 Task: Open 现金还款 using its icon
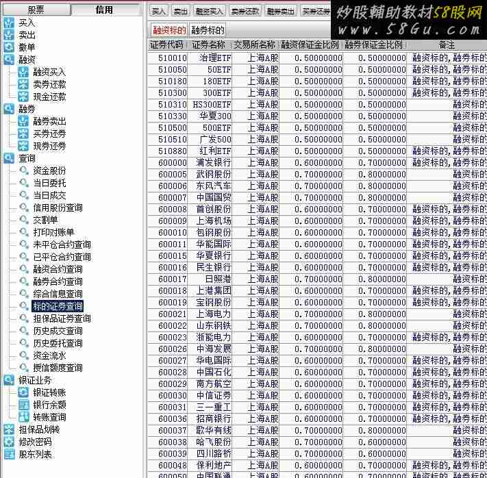click(23, 97)
